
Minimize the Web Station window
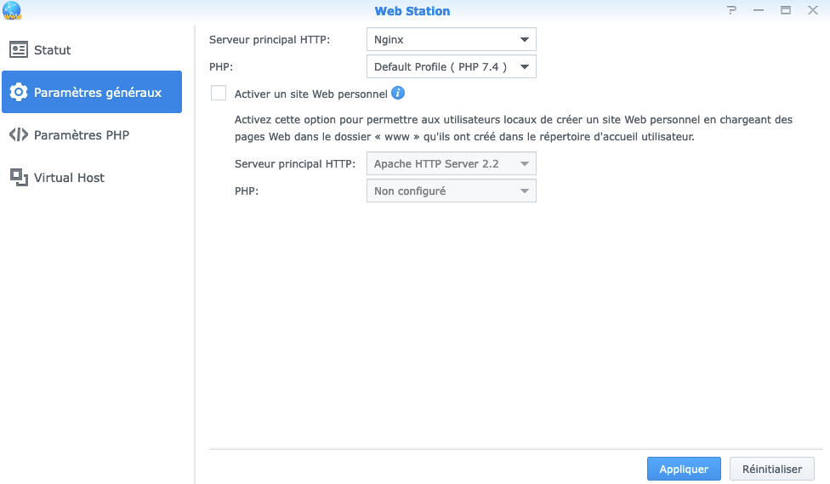click(x=759, y=11)
